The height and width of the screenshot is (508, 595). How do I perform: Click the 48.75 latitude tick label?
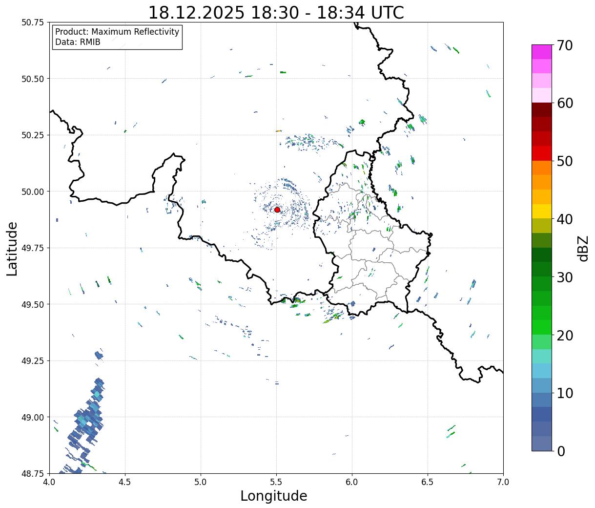[x=33, y=474]
